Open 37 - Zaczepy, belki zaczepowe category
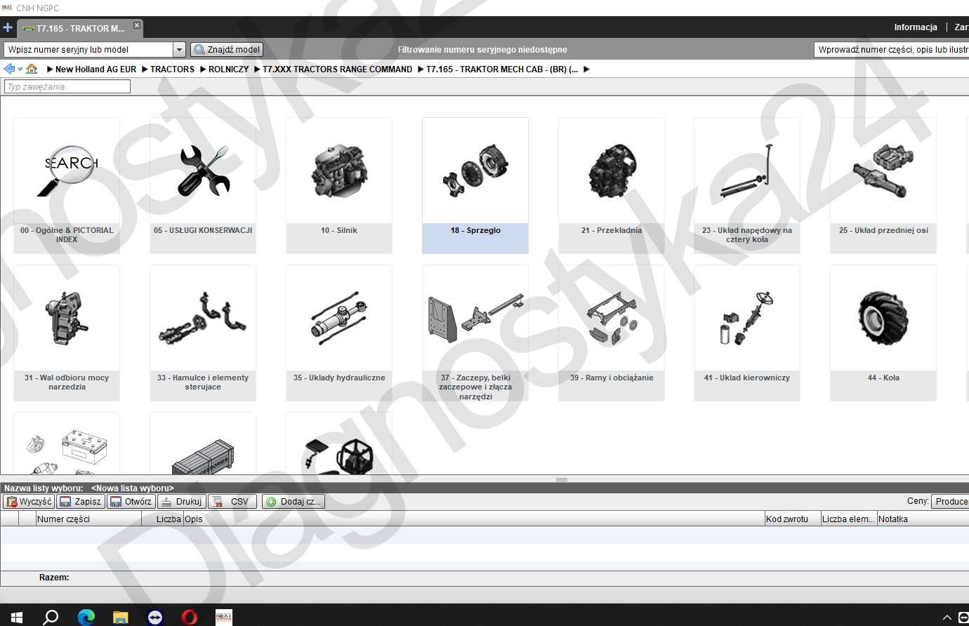The height and width of the screenshot is (626, 969). 475,333
